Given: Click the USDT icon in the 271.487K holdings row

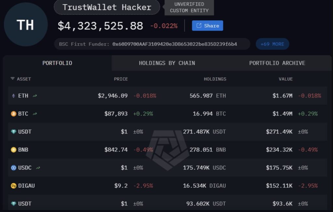Looking at the screenshot, I should (x=13, y=132).
